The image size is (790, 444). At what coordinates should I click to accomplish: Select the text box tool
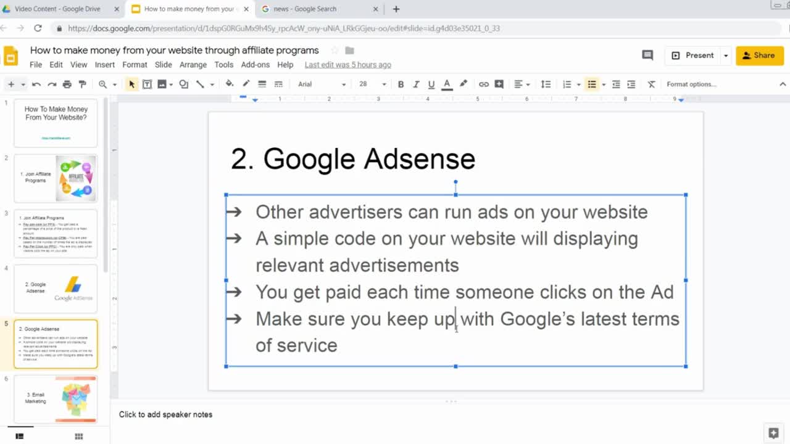tap(147, 84)
